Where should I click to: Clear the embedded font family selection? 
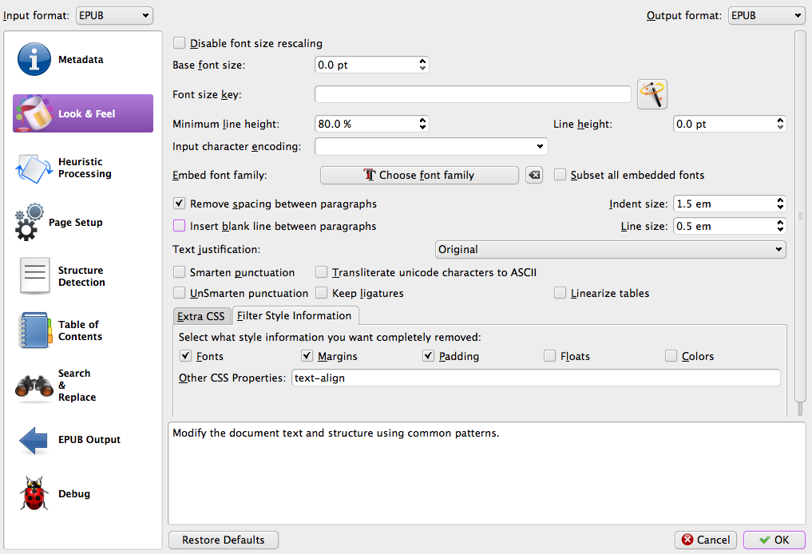tap(534, 175)
